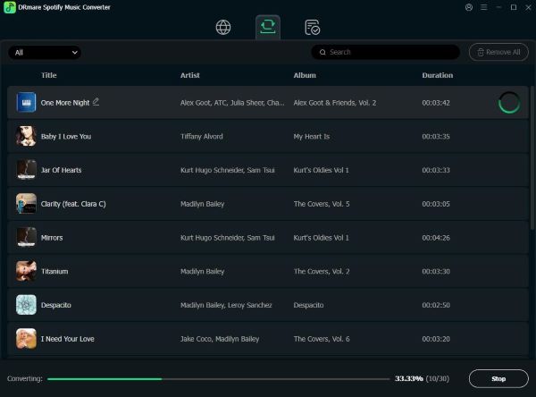Click the Title column header
Screen dimensions: 536x397
[49, 75]
